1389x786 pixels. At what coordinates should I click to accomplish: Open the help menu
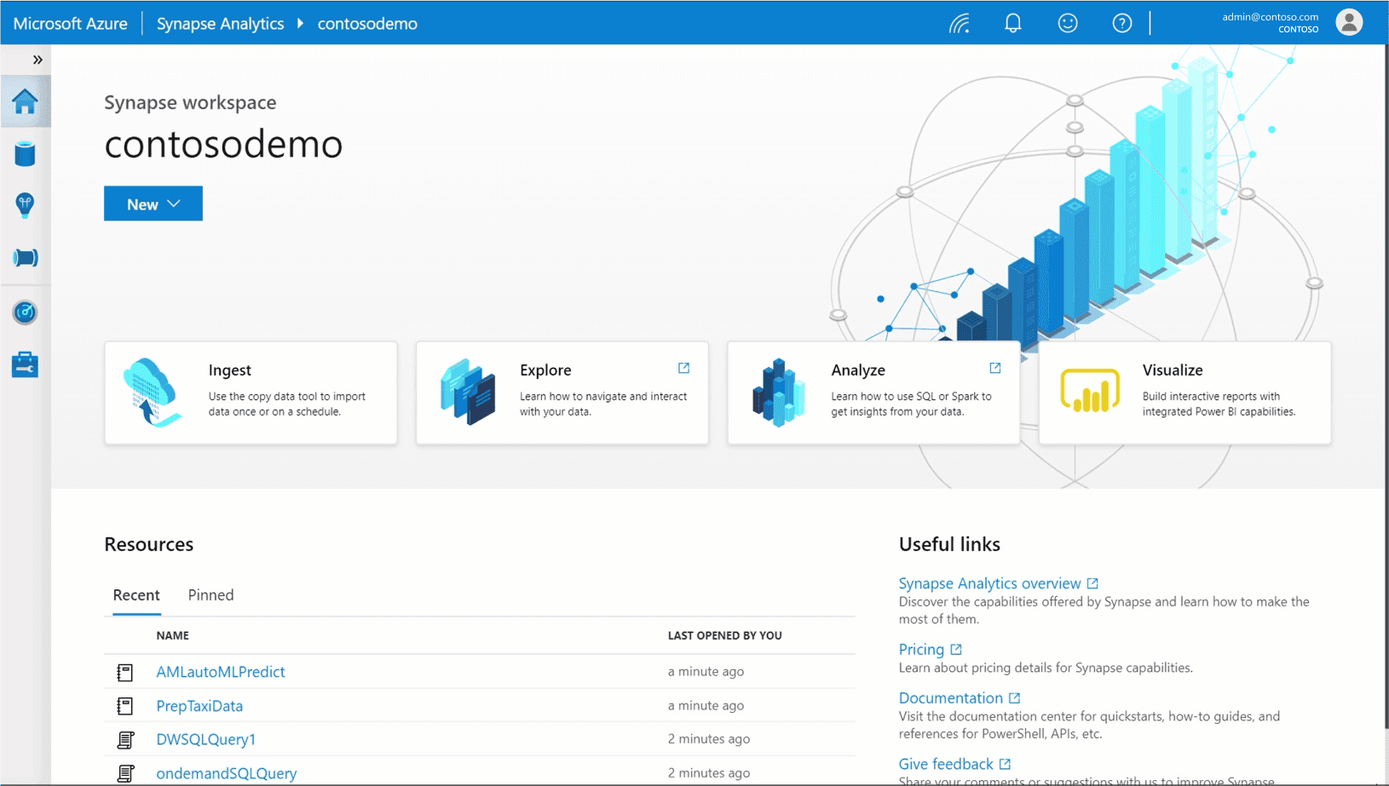1121,23
